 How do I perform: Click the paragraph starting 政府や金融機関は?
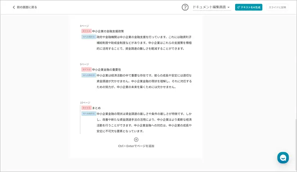(144, 43)
